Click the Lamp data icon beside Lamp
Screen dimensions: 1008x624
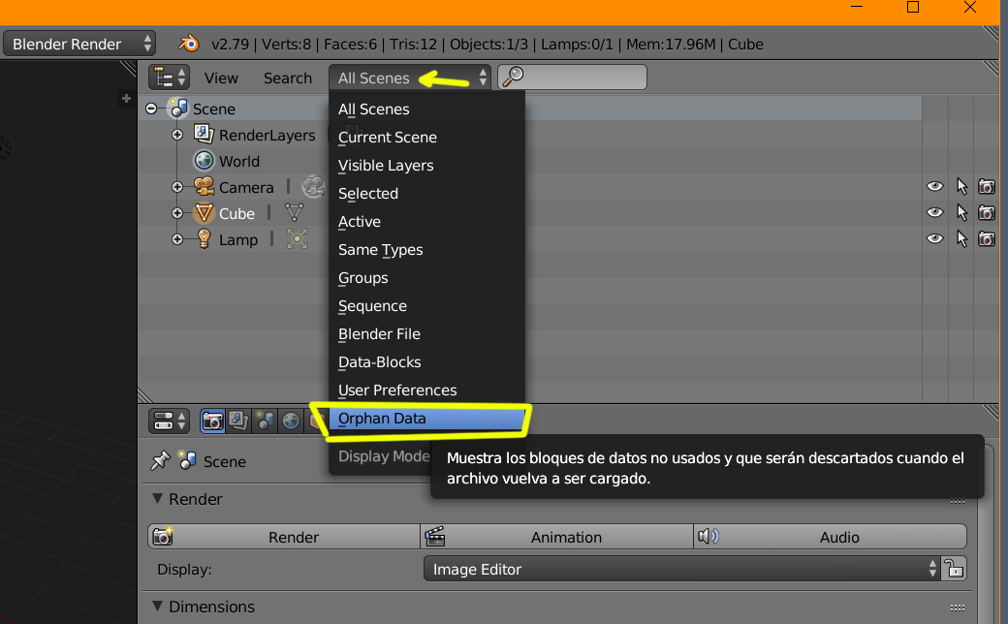click(297, 239)
